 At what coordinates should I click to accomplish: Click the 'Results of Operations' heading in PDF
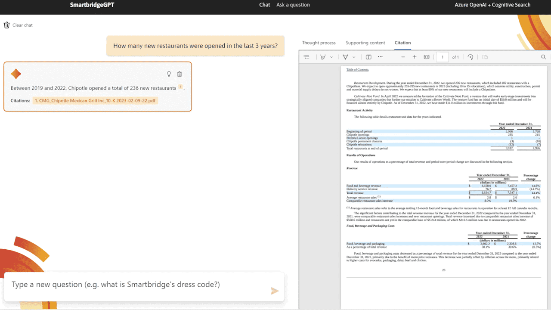[361, 155]
